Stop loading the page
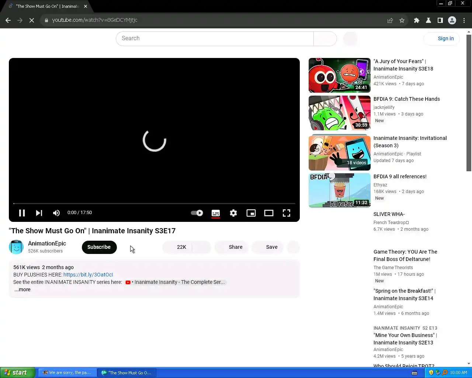This screenshot has width=472, height=378. (x=32, y=20)
